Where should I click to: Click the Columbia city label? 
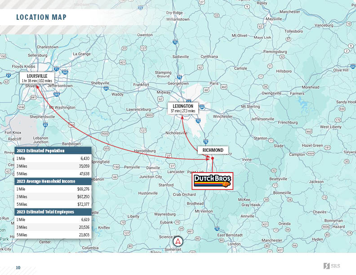(90, 248)
